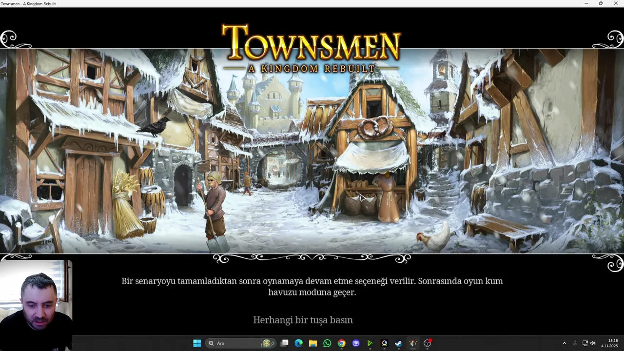Launch Microsoft Edge from the taskbar
This screenshot has height=351, width=624.
(299, 343)
